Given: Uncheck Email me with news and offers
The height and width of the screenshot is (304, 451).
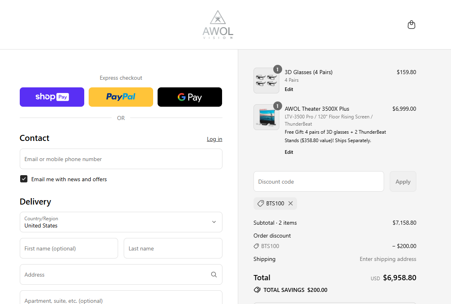Looking at the screenshot, I should coord(24,179).
